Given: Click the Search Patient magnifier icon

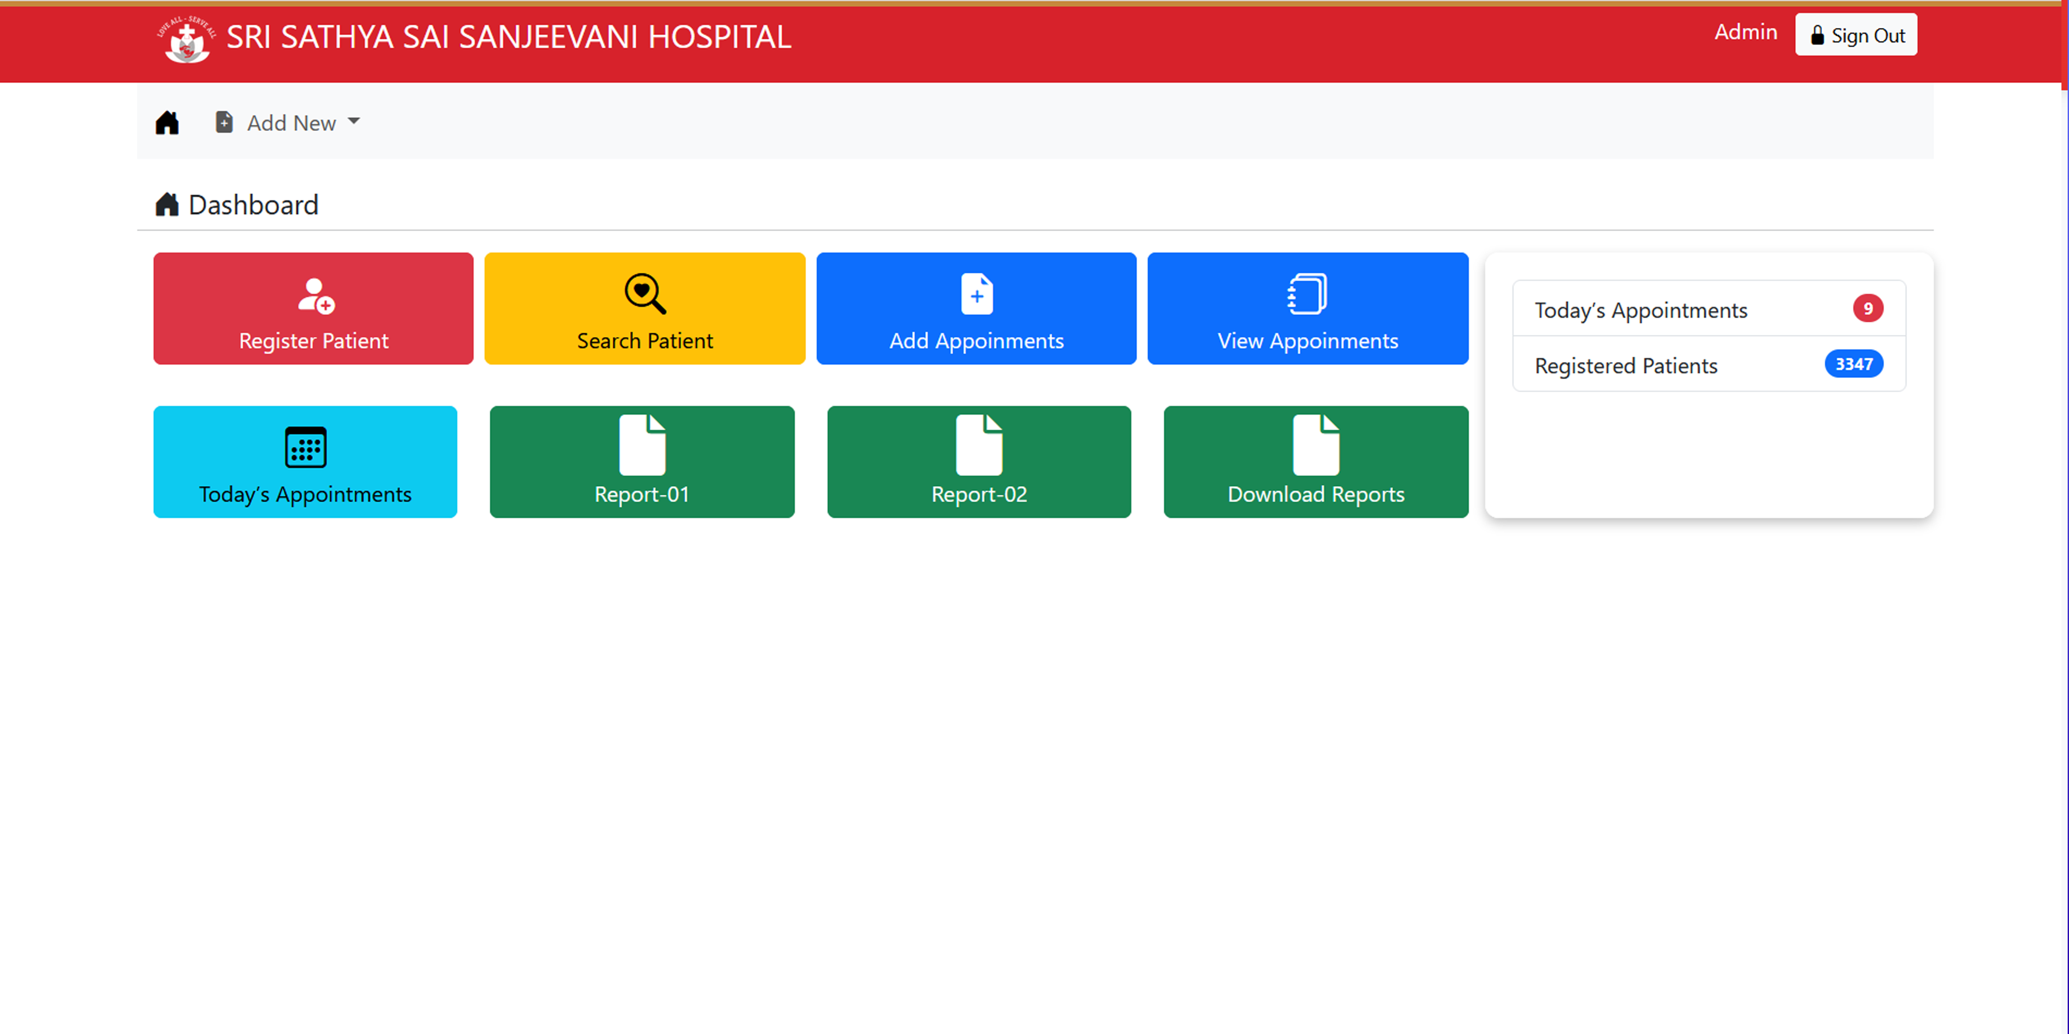Looking at the screenshot, I should pyautogui.click(x=644, y=294).
